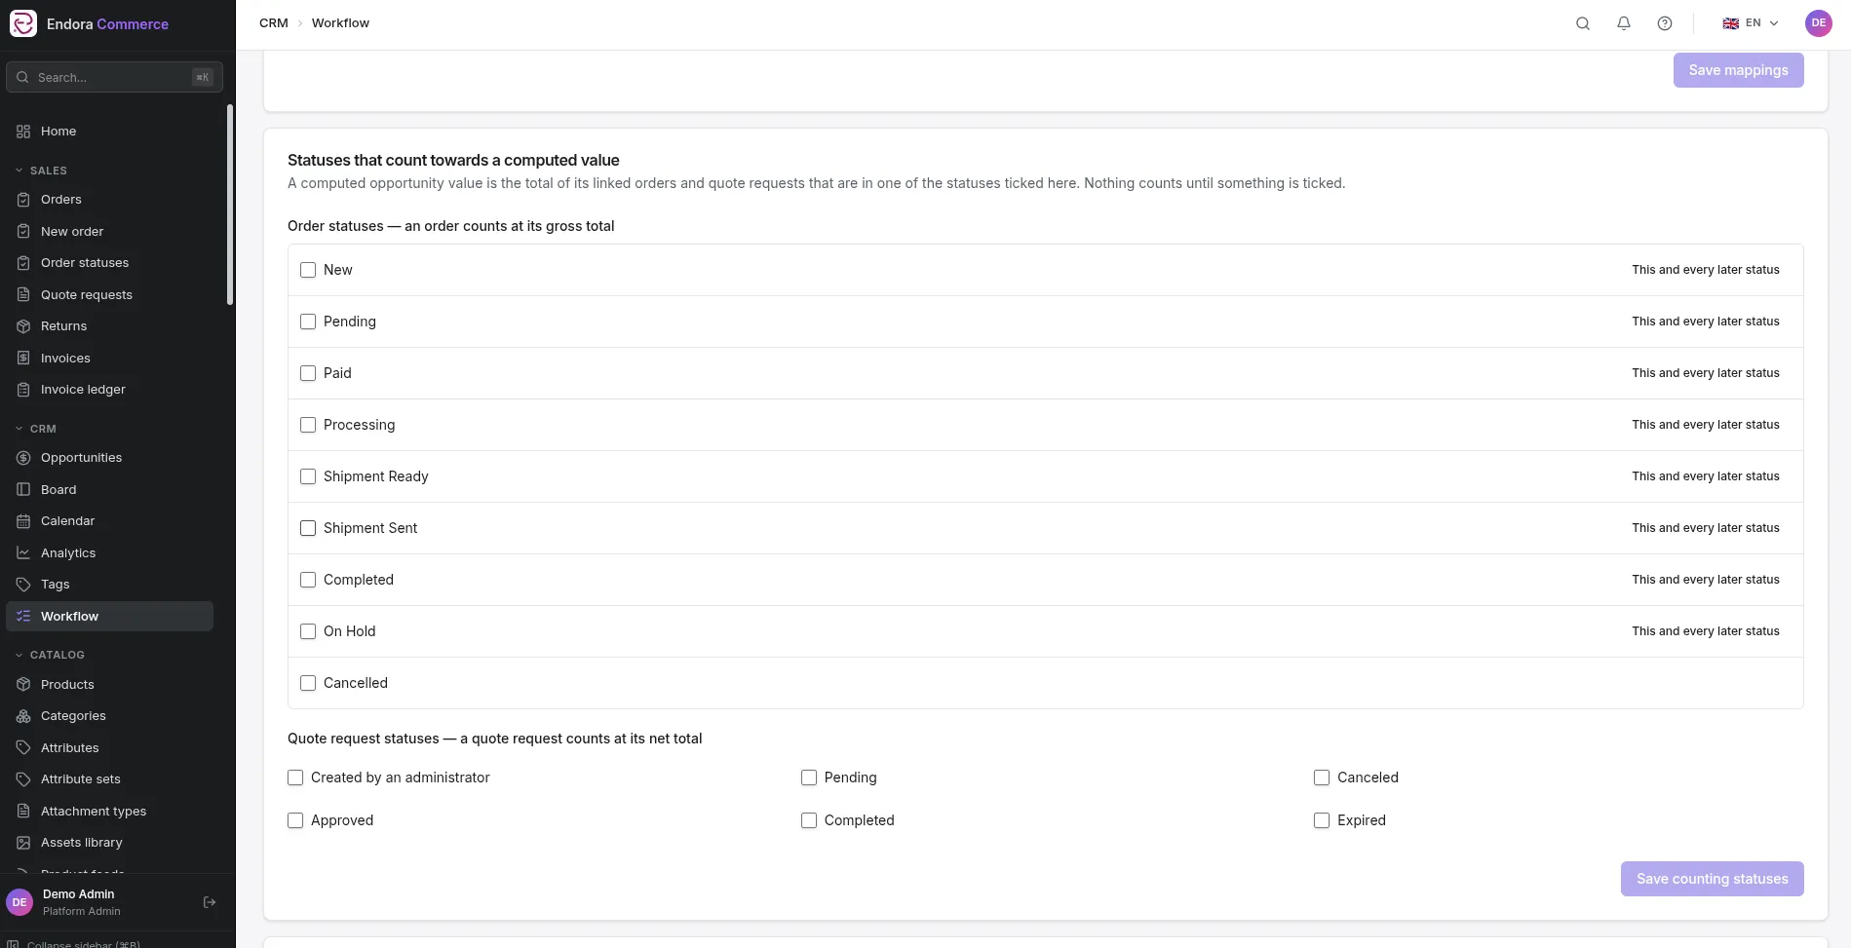Click the Calendar icon in sidebar
Image resolution: width=1851 pixels, height=948 pixels.
[23, 521]
